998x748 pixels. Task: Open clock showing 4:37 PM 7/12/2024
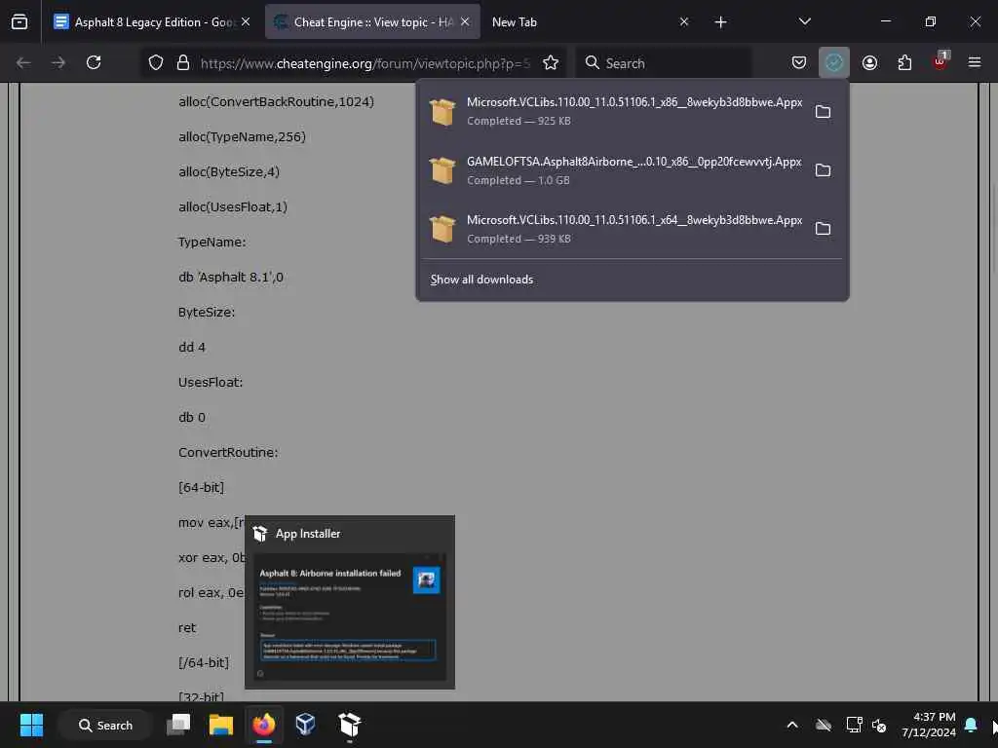pyautogui.click(x=929, y=725)
